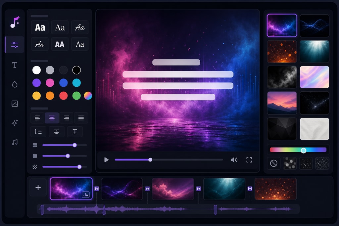This screenshot has width=339, height=226.
Task: Pick the blue color swatch
Action: point(63,83)
